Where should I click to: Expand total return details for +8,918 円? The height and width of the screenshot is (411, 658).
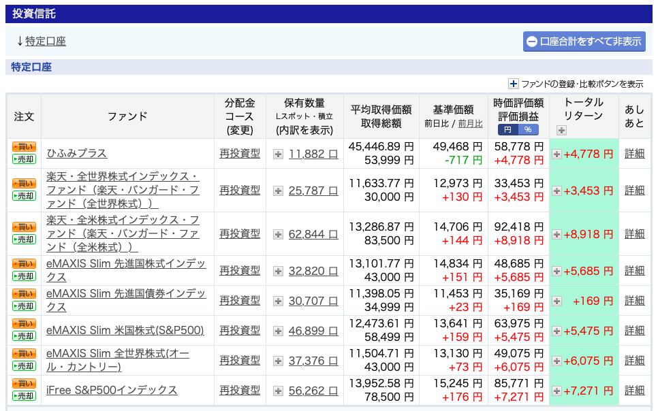pyautogui.click(x=557, y=235)
